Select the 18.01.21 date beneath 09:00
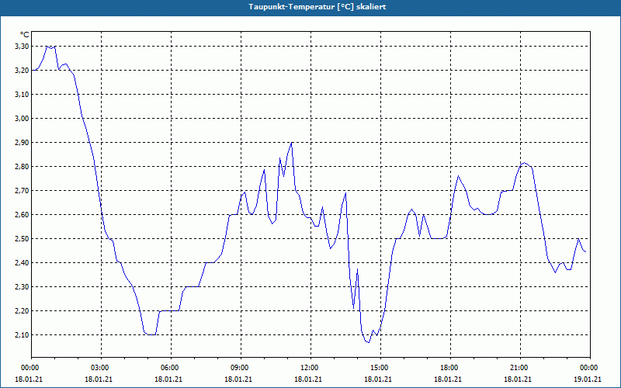621x388 pixels. 238,379
